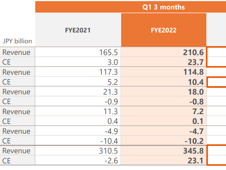226x170 pixels.
Task: Select the 23.7 CE cell
Action: 196,62
